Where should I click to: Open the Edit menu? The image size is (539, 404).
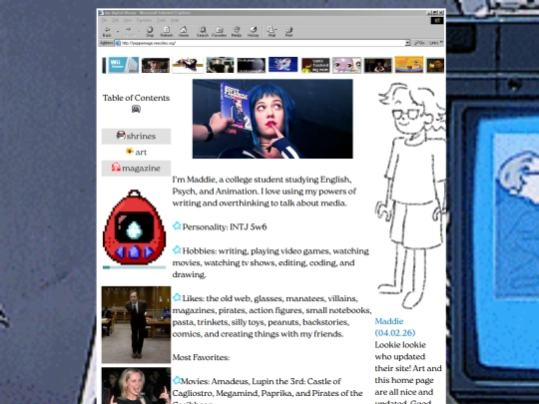point(116,20)
